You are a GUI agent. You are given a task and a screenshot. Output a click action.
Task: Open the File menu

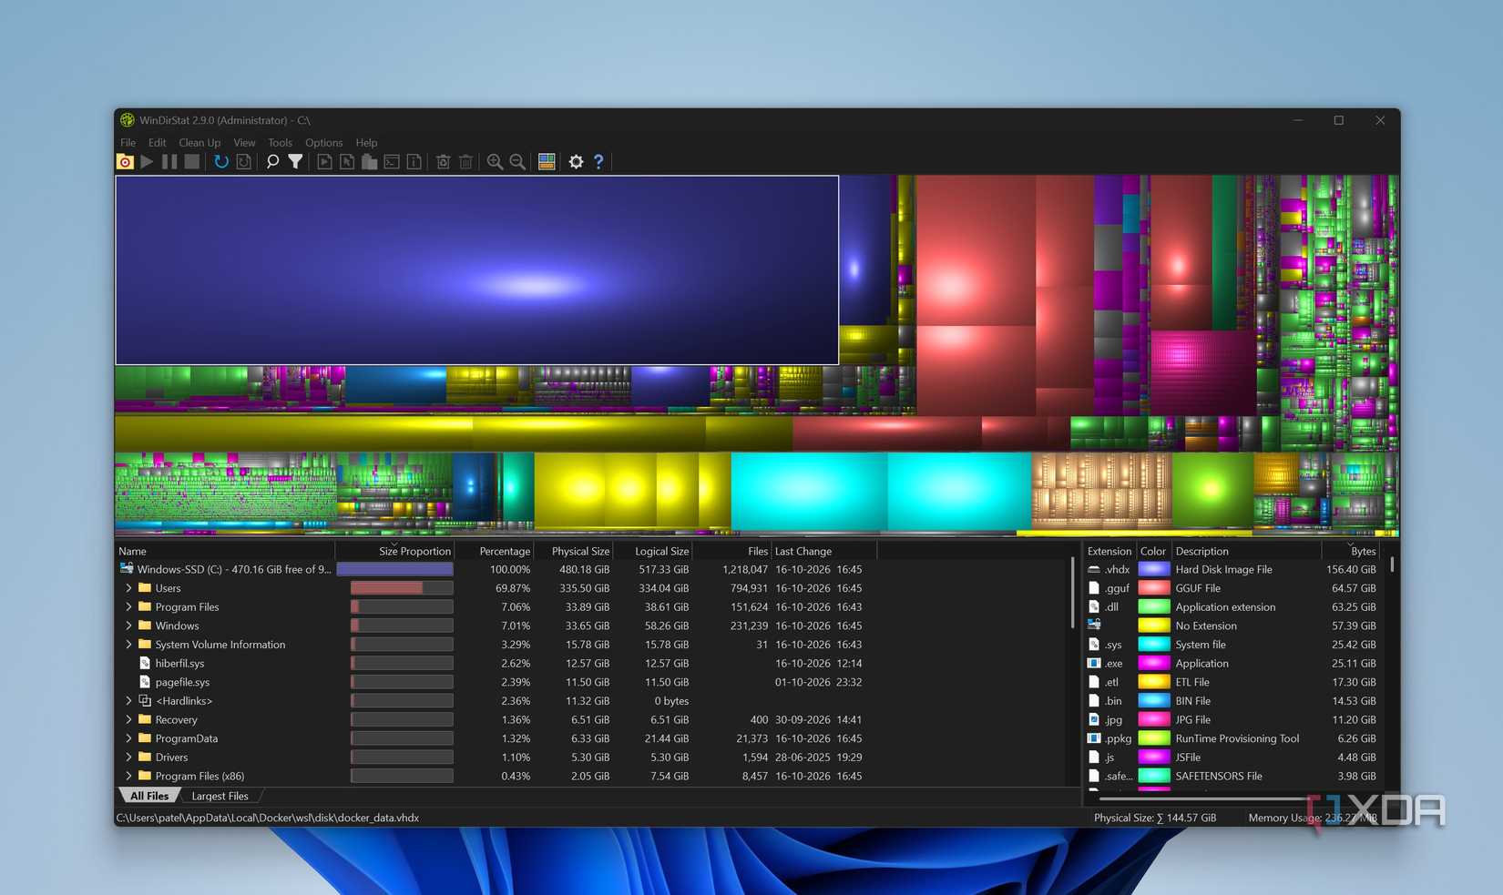coord(128,143)
